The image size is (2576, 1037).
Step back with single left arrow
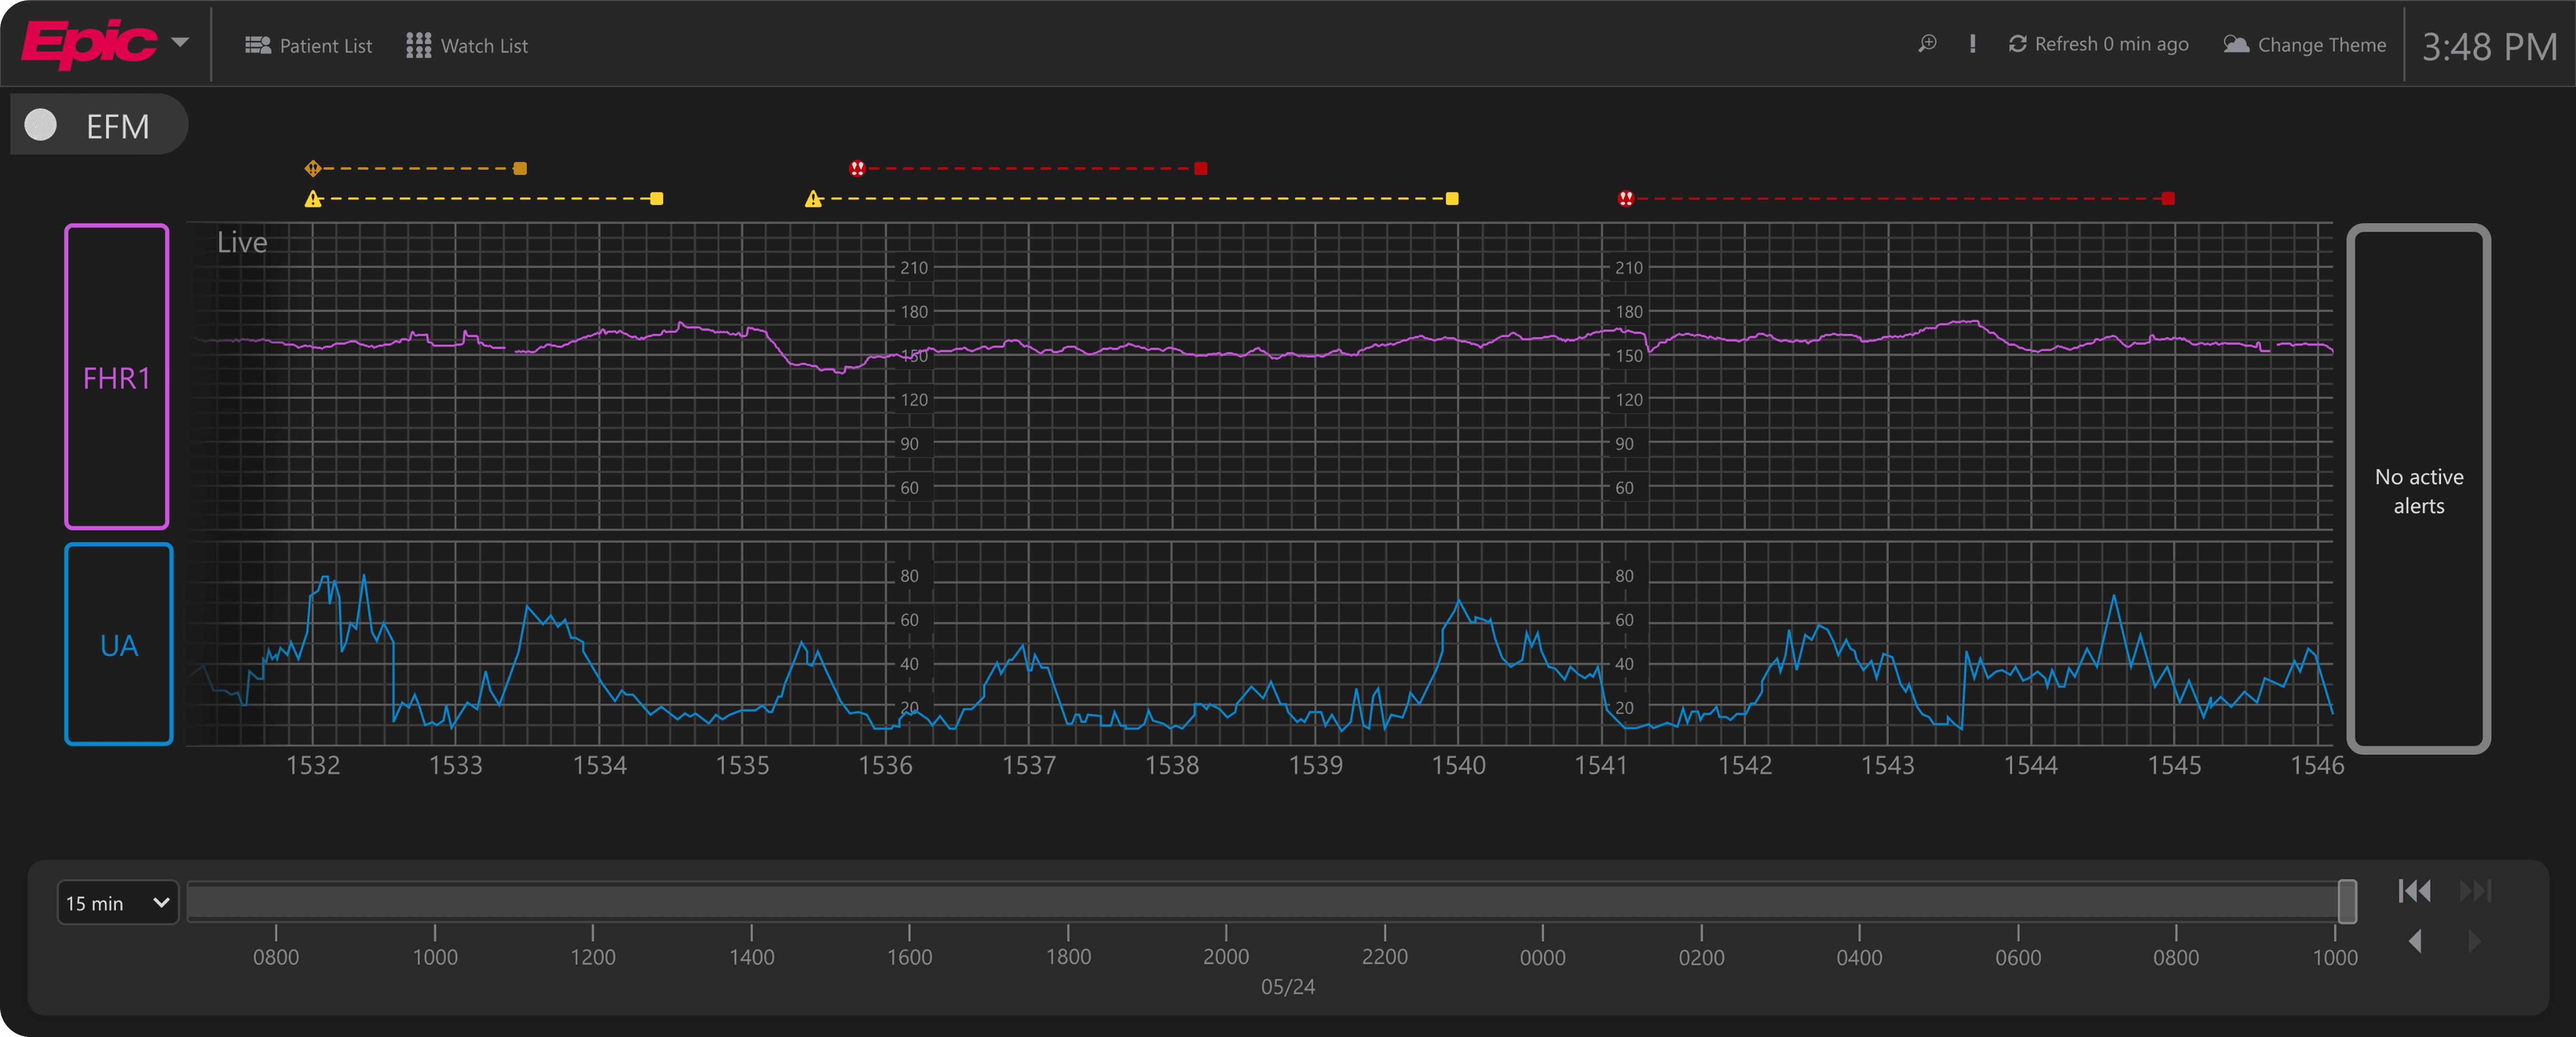[2416, 941]
